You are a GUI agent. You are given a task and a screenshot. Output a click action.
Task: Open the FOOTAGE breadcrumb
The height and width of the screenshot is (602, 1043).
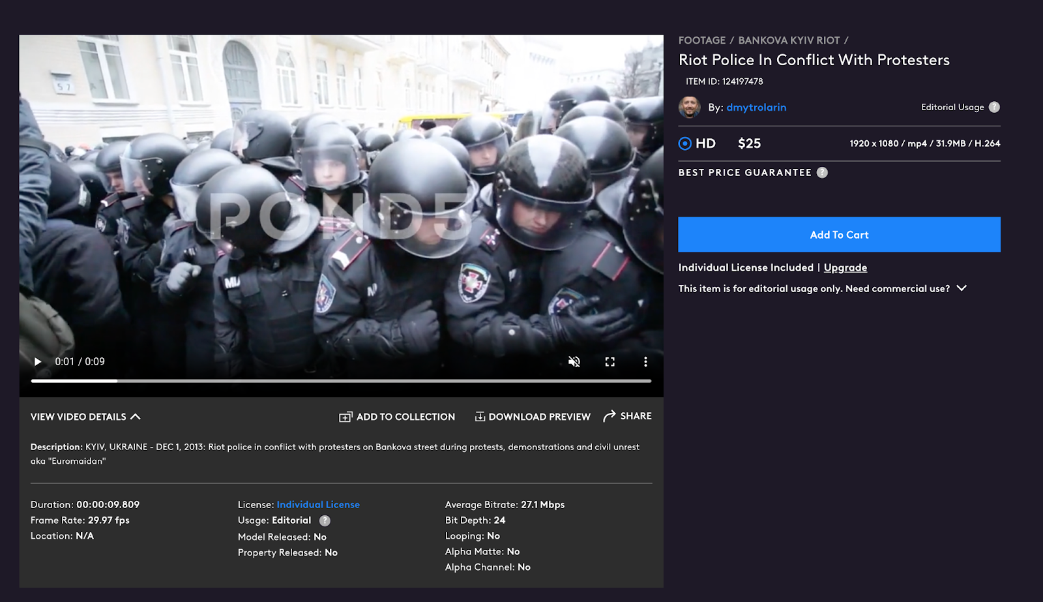702,40
